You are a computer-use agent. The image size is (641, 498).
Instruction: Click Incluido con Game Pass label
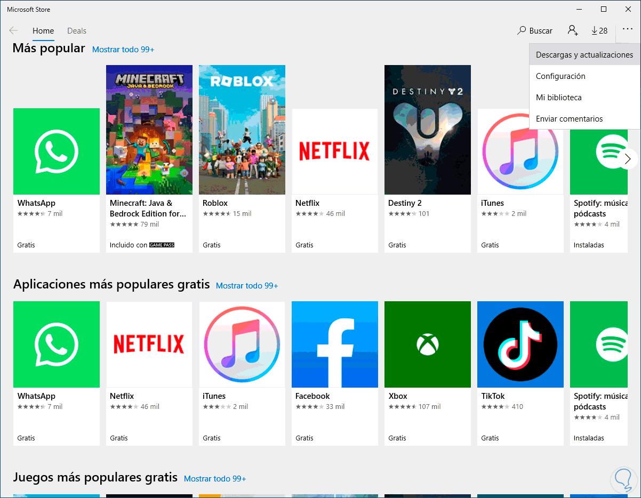pyautogui.click(x=142, y=245)
